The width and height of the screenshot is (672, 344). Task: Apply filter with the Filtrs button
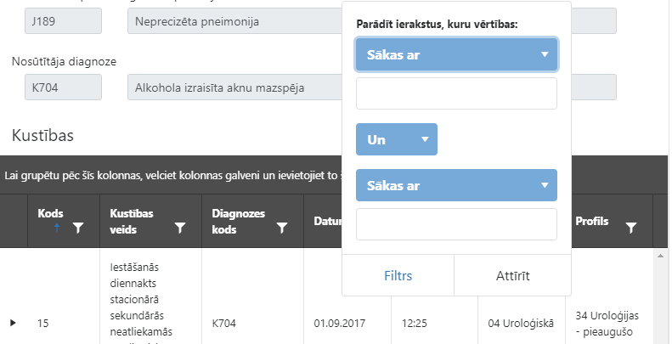point(398,275)
